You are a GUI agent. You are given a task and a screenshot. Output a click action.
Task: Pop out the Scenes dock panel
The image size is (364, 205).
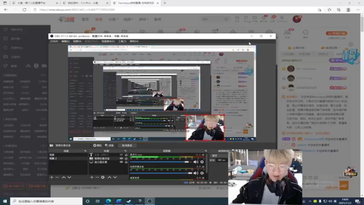[85, 151]
